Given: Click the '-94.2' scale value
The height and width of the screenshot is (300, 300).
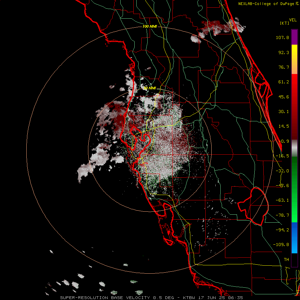Looking at the screenshot, I should coord(282,230).
